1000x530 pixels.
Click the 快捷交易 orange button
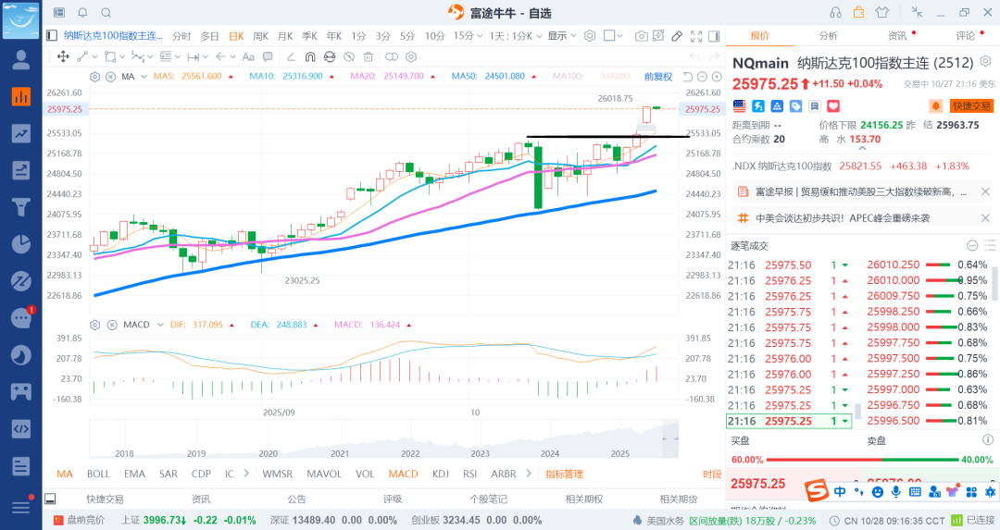971,105
